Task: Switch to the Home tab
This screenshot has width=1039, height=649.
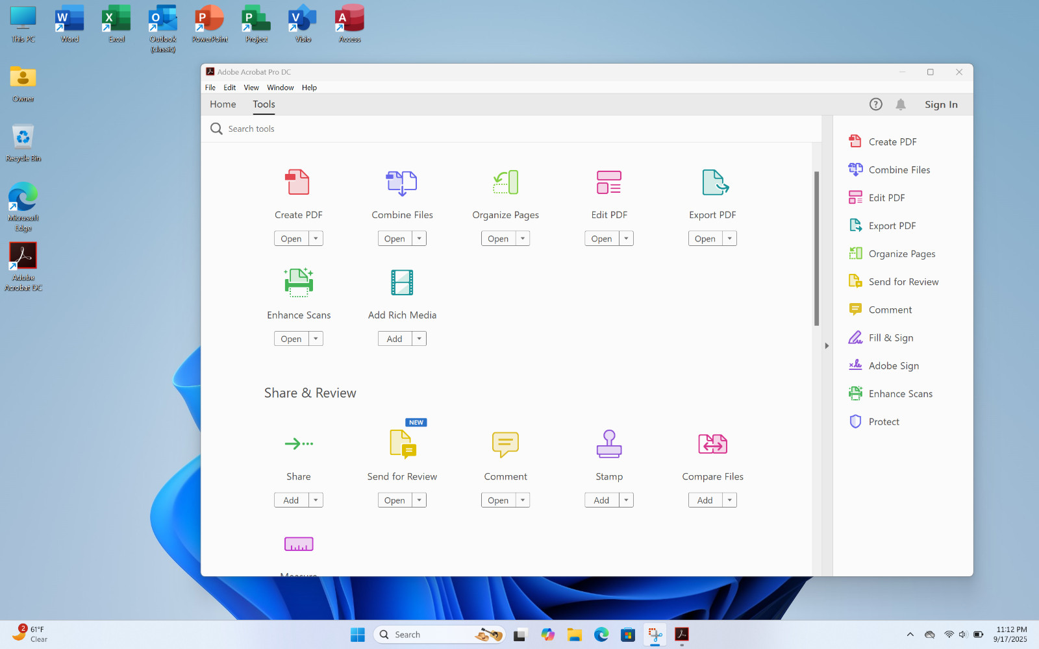Action: (x=223, y=104)
